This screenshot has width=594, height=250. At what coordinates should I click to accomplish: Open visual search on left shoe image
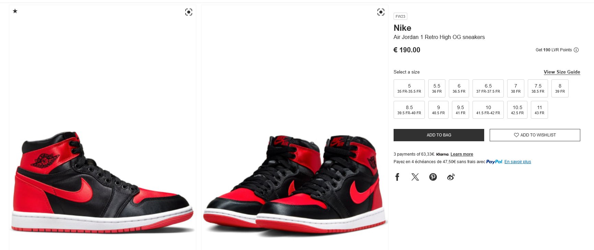click(x=189, y=12)
